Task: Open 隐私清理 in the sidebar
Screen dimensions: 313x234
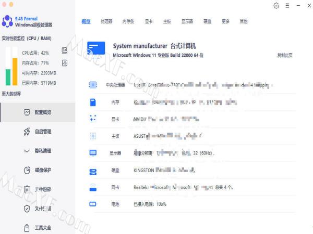Action: (38, 151)
